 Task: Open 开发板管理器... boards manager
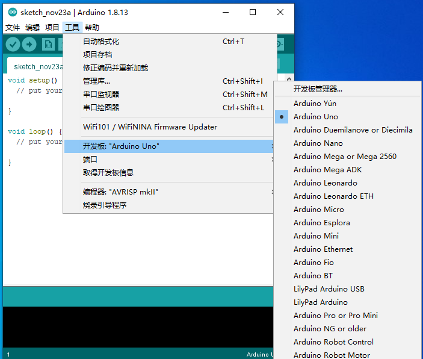[x=347, y=89]
